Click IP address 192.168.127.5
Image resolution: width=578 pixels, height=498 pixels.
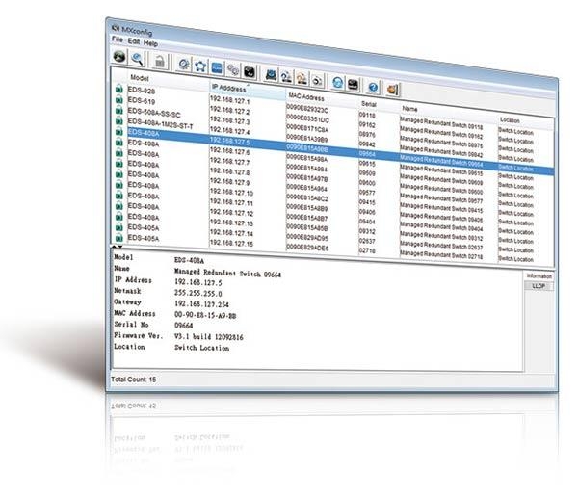click(229, 141)
